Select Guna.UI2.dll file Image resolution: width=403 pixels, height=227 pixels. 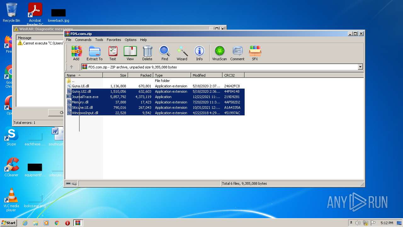pyautogui.click(x=155, y=91)
